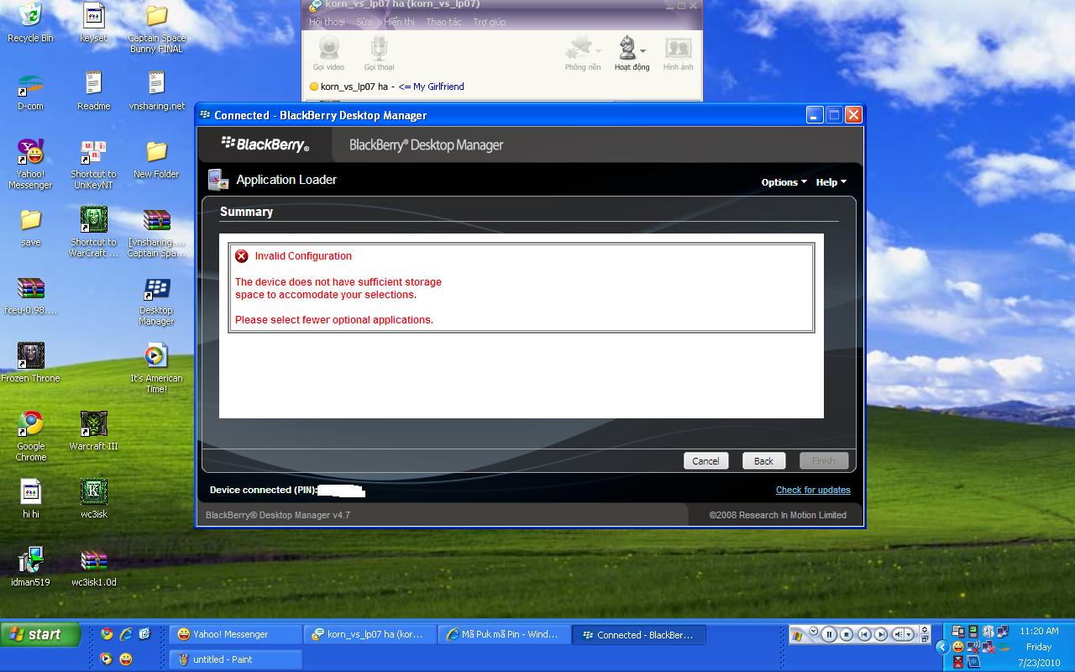Screen dimensions: 1075x672
Task: Follow the Check for updates link
Action: tap(813, 491)
